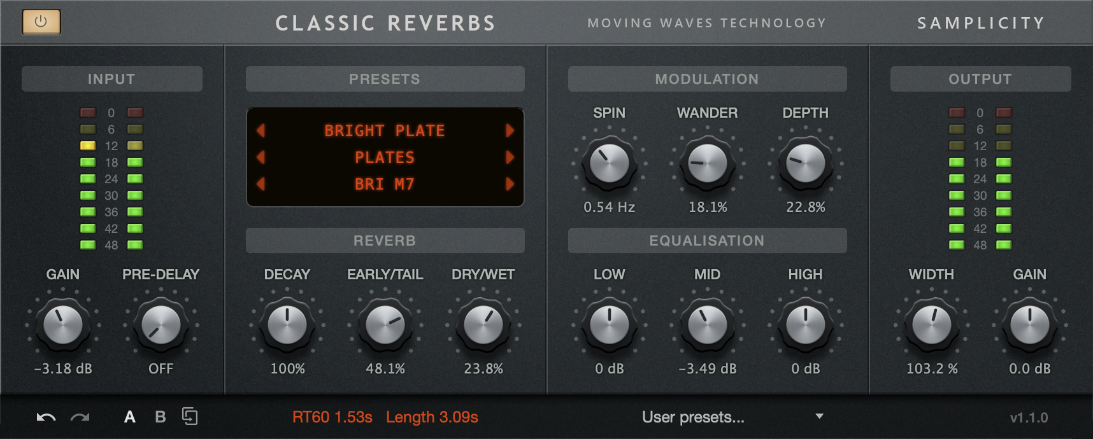
Task: Click the v1.1.0 version label
Action: pos(1029,418)
